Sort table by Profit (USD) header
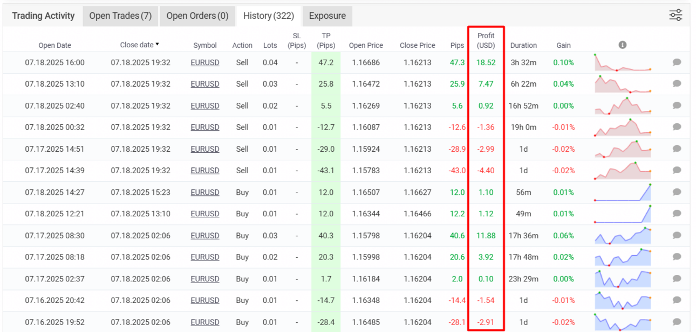 point(486,40)
